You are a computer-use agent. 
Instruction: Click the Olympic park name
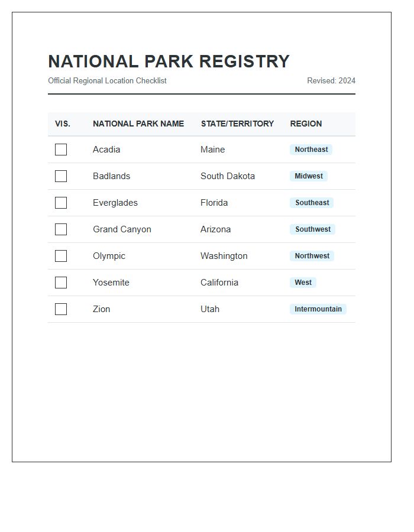click(109, 256)
